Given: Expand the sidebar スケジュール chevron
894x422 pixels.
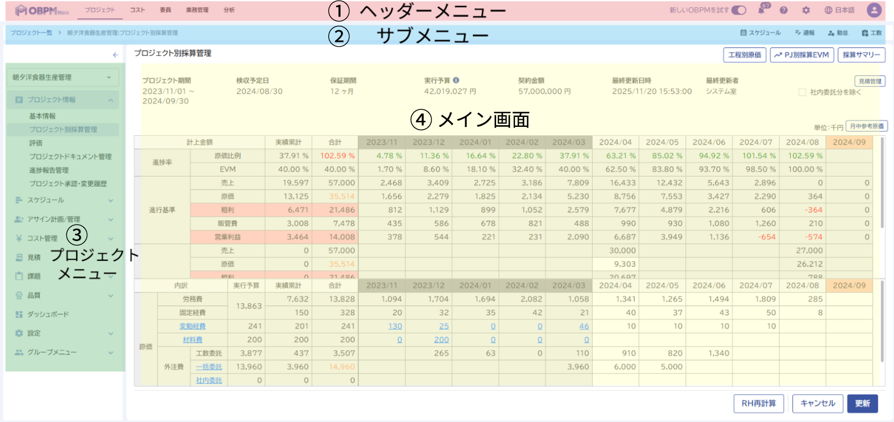Looking at the screenshot, I should click(x=111, y=200).
